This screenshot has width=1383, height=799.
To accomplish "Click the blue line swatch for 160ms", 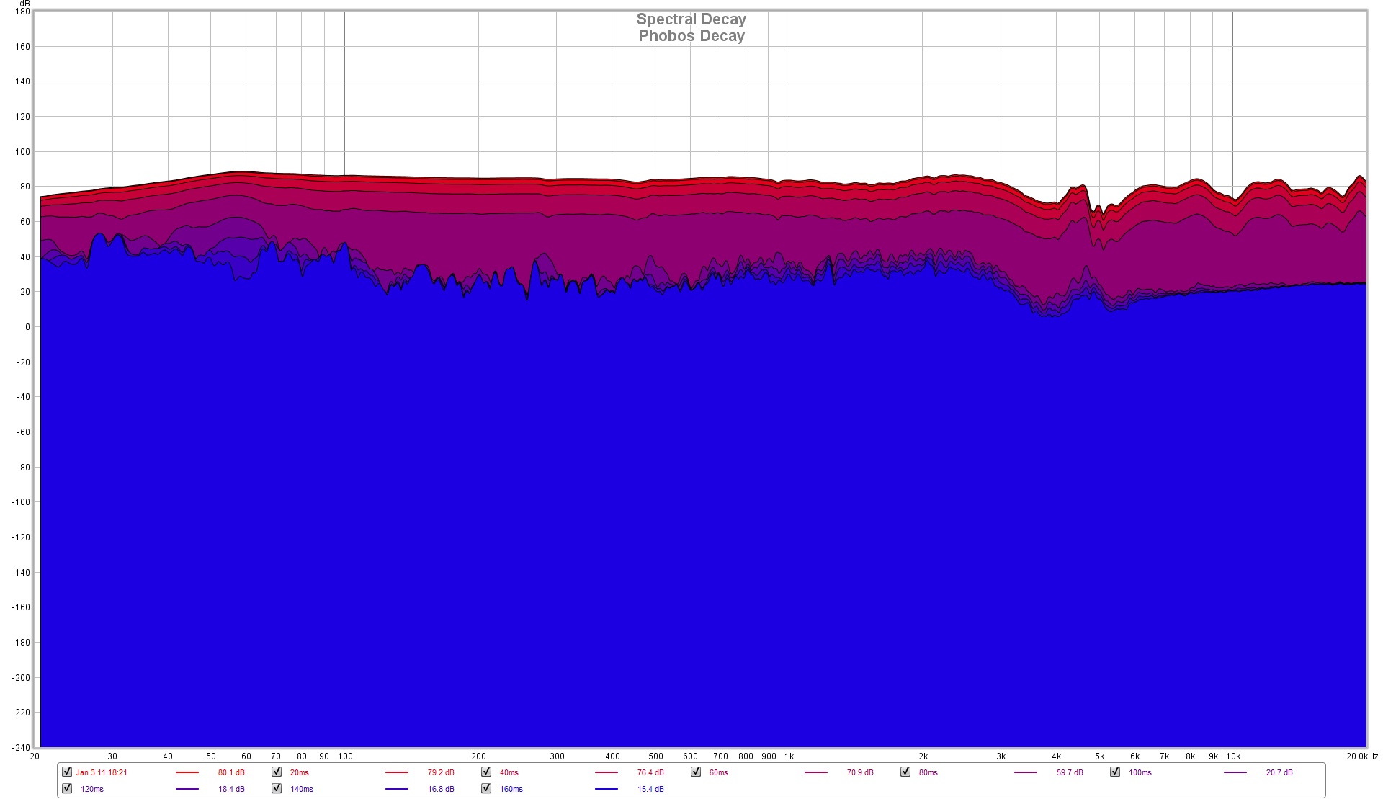I will pos(606,789).
